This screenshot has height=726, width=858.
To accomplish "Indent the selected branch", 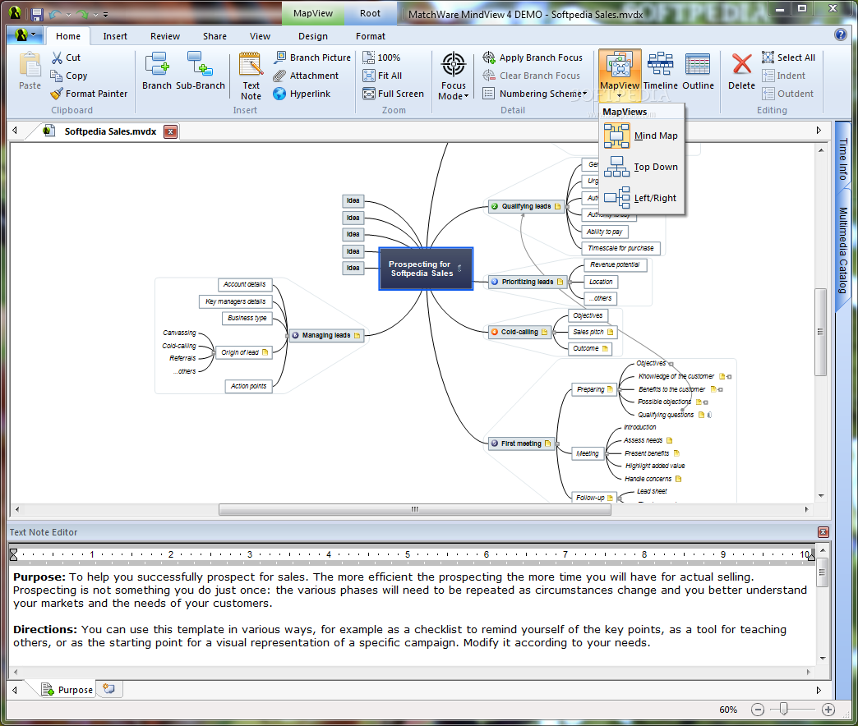I will 783,76.
